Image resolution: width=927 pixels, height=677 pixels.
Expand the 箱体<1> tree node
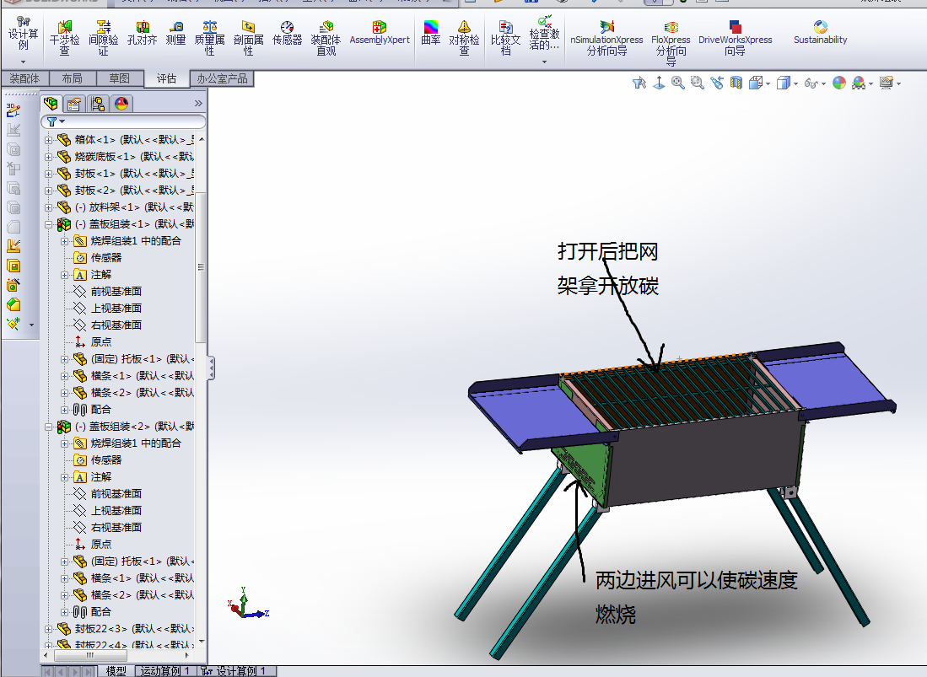click(49, 140)
